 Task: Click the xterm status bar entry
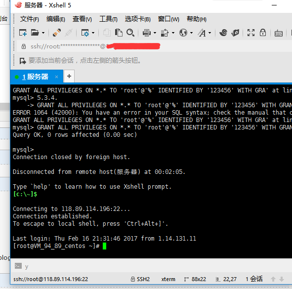point(168,279)
